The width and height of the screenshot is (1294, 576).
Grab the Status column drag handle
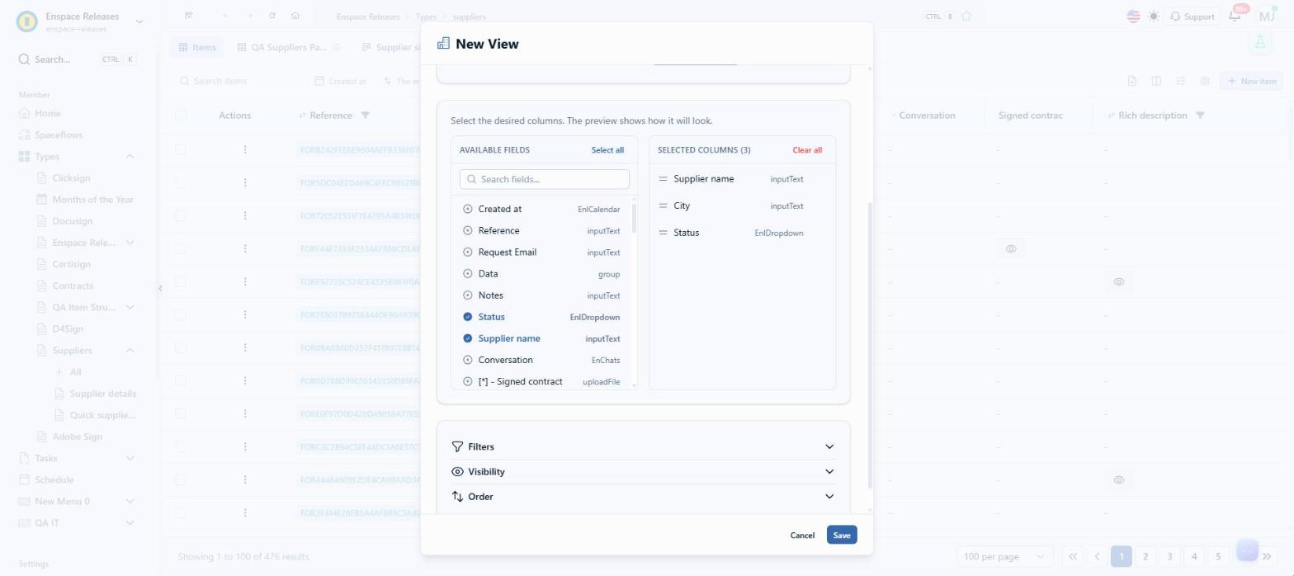(x=663, y=233)
